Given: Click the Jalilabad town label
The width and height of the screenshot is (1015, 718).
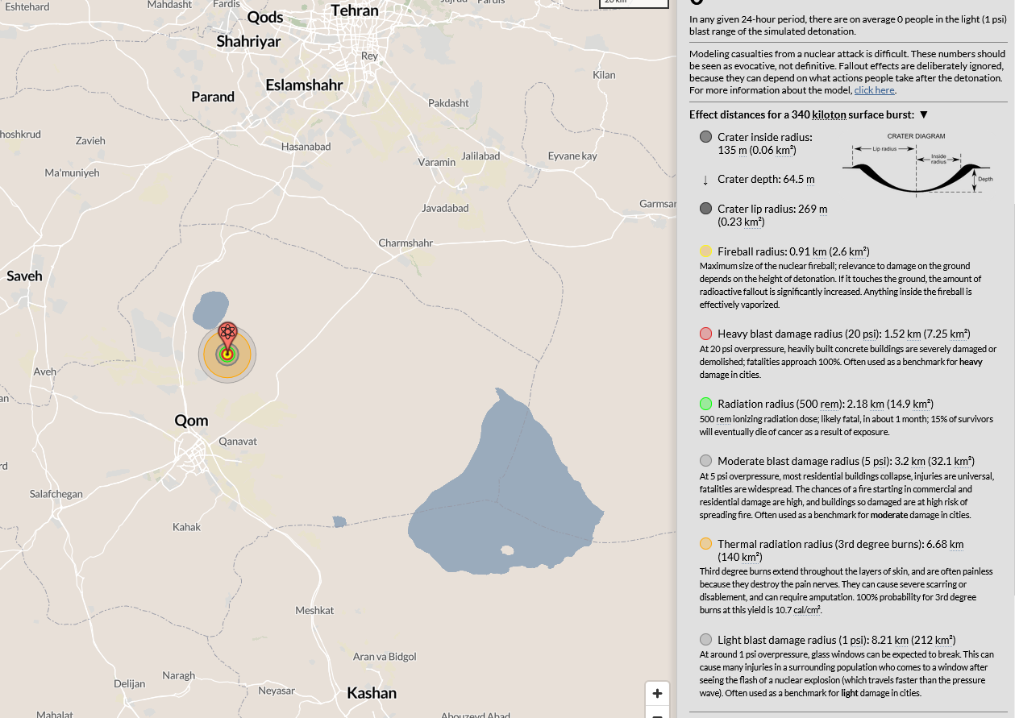Looking at the screenshot, I should (x=480, y=156).
